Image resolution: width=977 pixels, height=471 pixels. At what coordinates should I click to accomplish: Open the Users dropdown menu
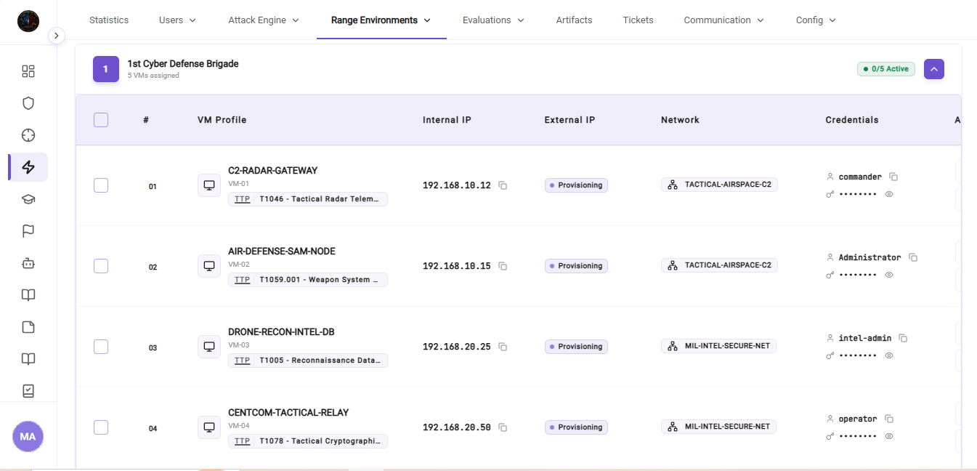pyautogui.click(x=178, y=20)
